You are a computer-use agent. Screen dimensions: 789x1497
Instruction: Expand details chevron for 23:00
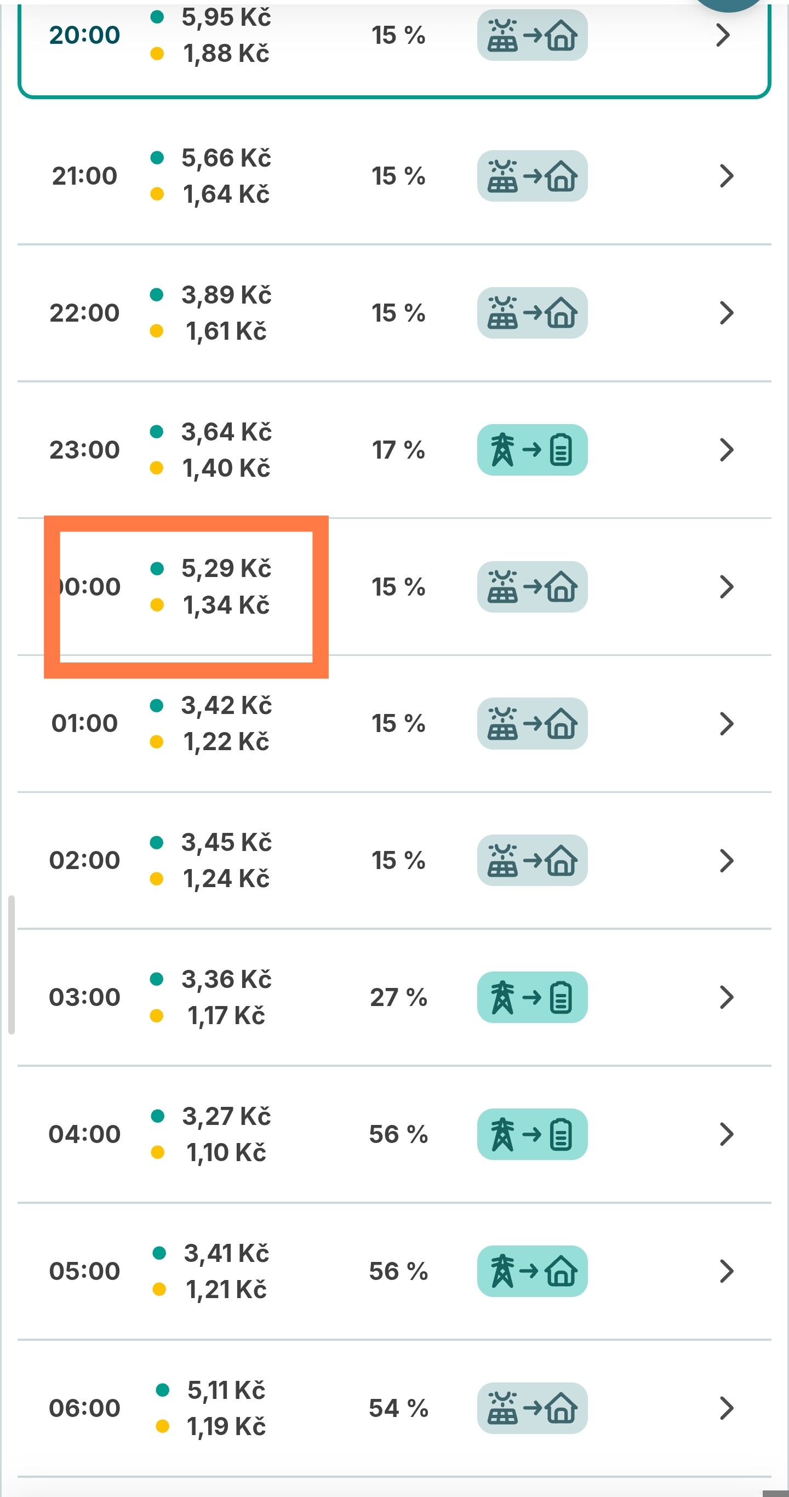point(726,450)
